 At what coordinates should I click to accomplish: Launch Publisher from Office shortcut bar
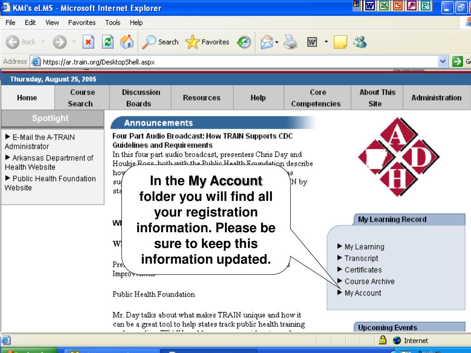pos(425,6)
